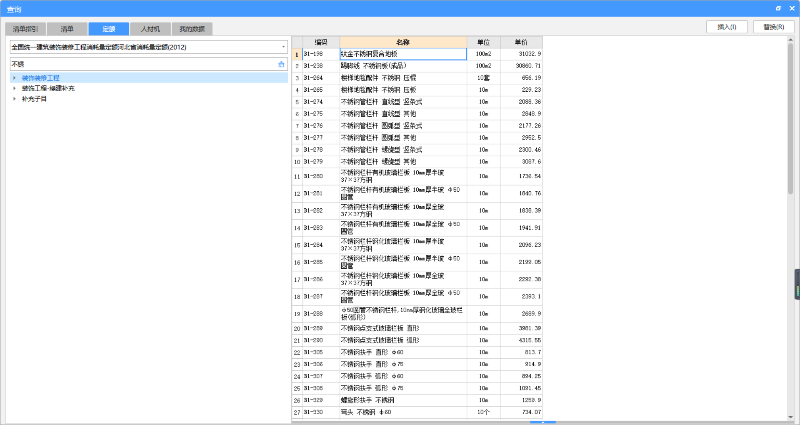Screen dimensions: 800x425
Task: Click unit cell 10个
Action: coord(484,412)
